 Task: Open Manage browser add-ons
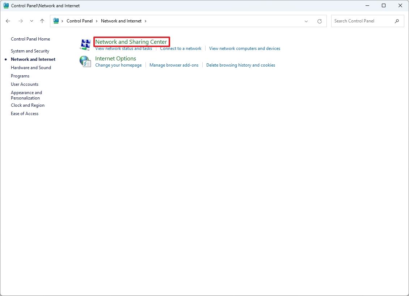pos(174,65)
